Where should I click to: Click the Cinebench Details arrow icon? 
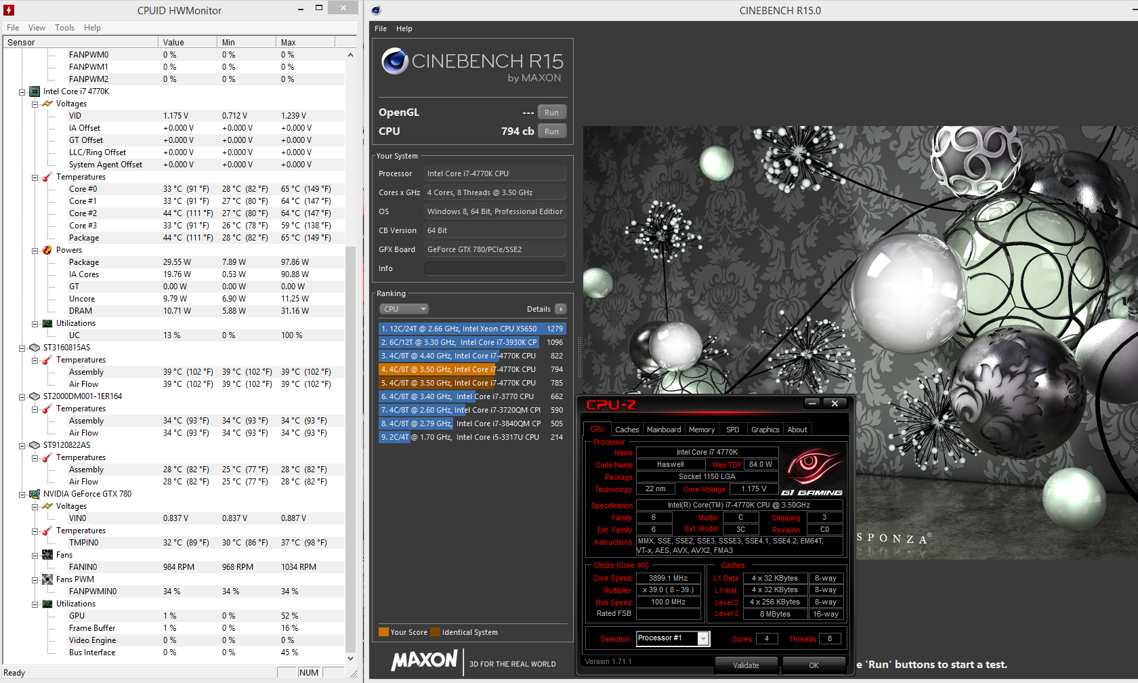[x=560, y=309]
